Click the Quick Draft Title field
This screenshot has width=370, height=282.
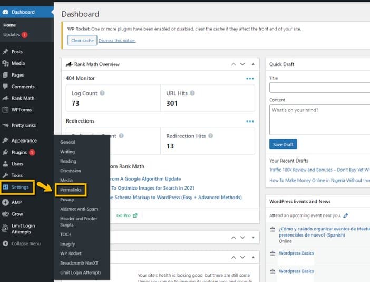320,88
